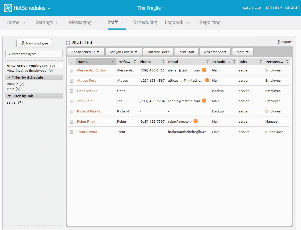
Task: Collapse the Filter by Schedule section
Action: [9, 77]
